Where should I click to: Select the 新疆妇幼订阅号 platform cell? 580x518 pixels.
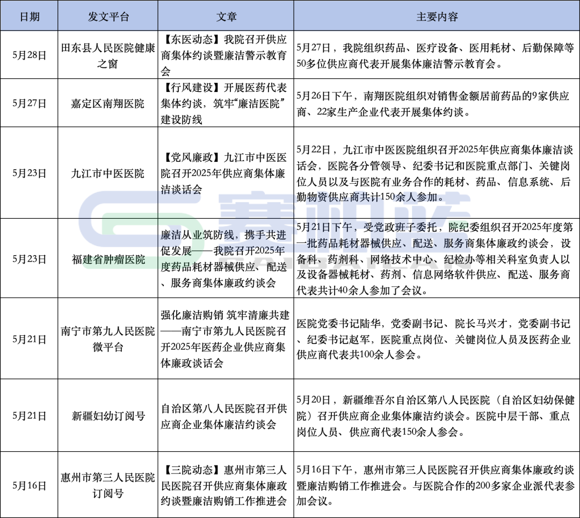(106, 414)
